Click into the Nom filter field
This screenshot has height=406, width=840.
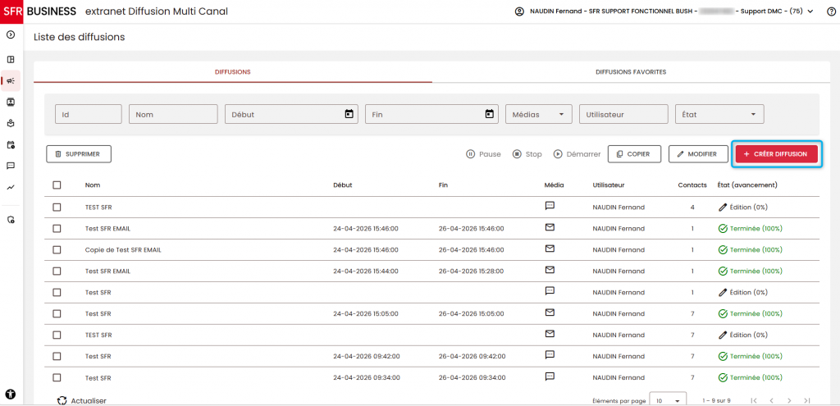click(x=173, y=114)
